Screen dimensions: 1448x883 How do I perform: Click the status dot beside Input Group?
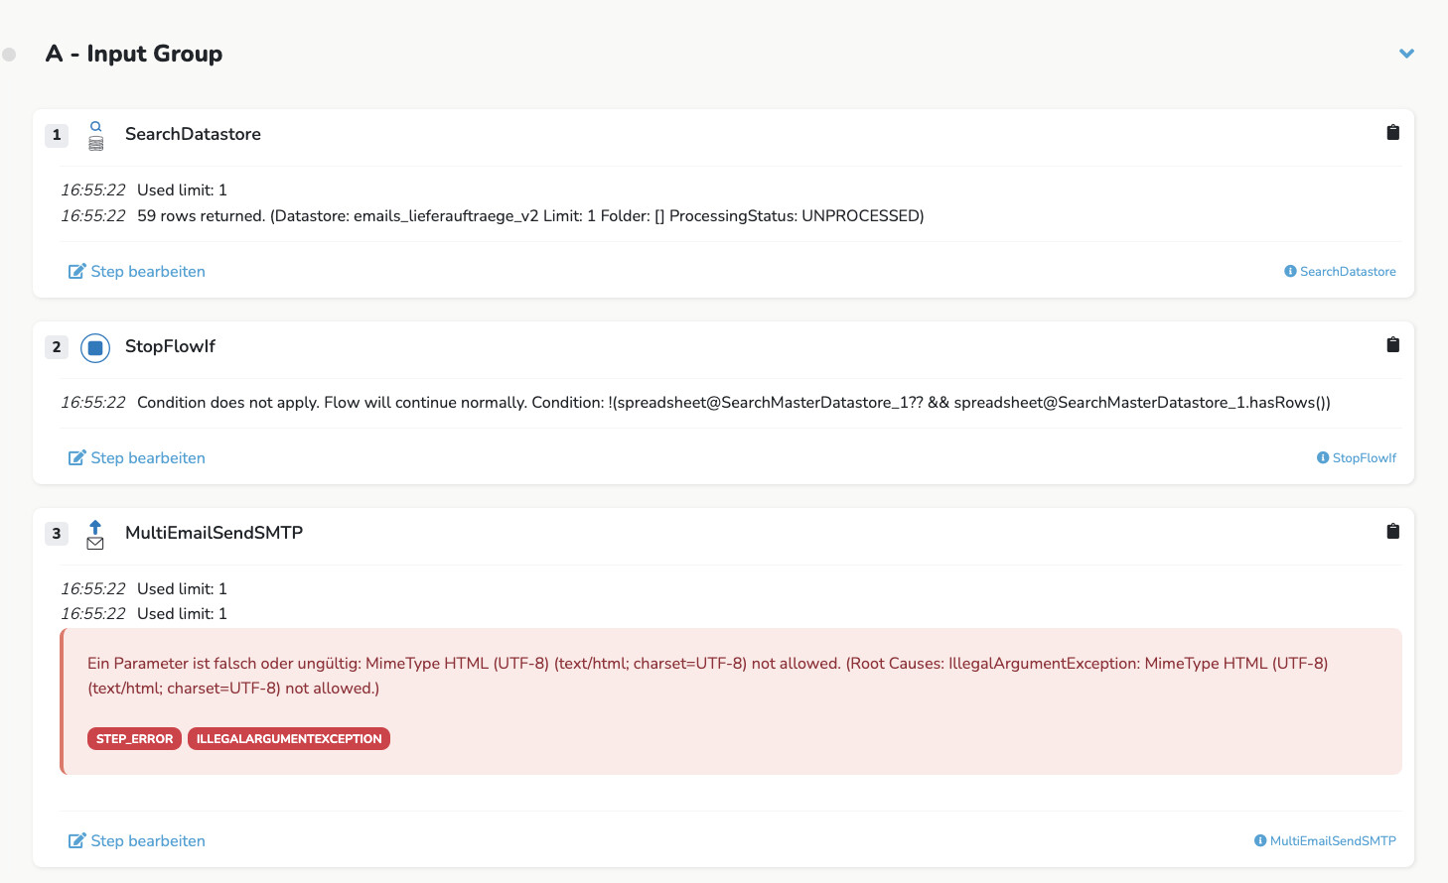click(9, 55)
